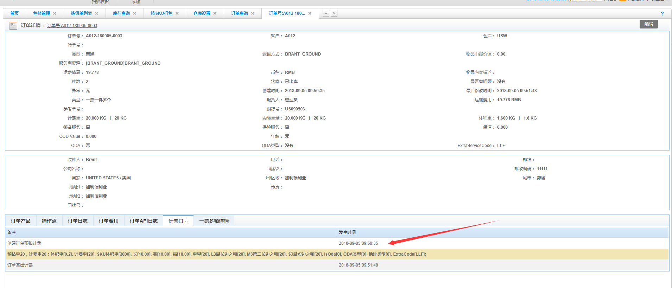This screenshot has width=672, height=288.
Task: Close the 订单查询 tab with its X icon
Action: 253,13
